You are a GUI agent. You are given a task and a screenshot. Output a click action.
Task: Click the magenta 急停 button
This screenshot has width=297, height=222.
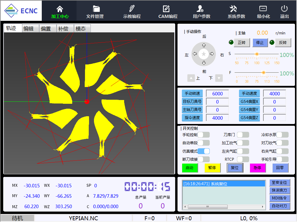pyautogui.click(x=258, y=168)
